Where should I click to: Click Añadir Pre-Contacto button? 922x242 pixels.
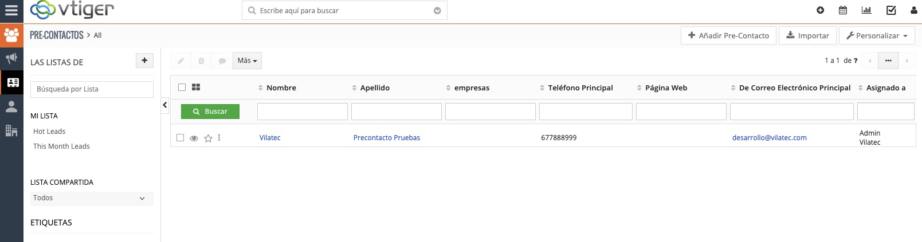point(728,35)
